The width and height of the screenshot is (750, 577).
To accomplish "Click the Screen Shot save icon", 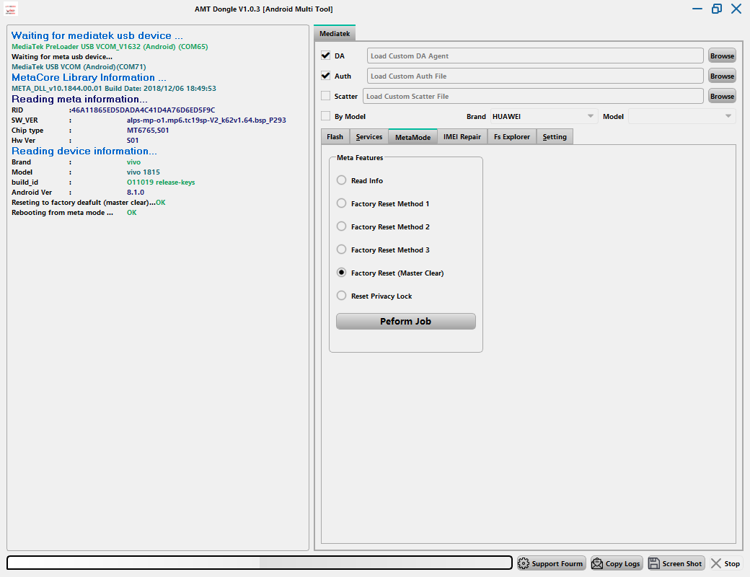I will pos(654,563).
